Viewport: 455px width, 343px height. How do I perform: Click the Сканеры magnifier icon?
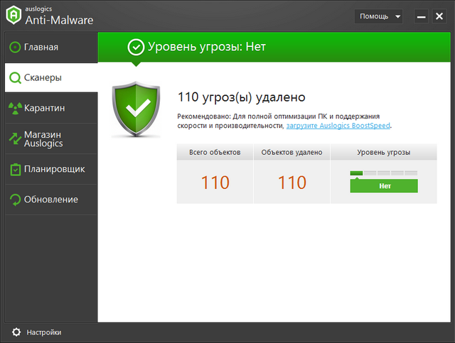pos(14,77)
